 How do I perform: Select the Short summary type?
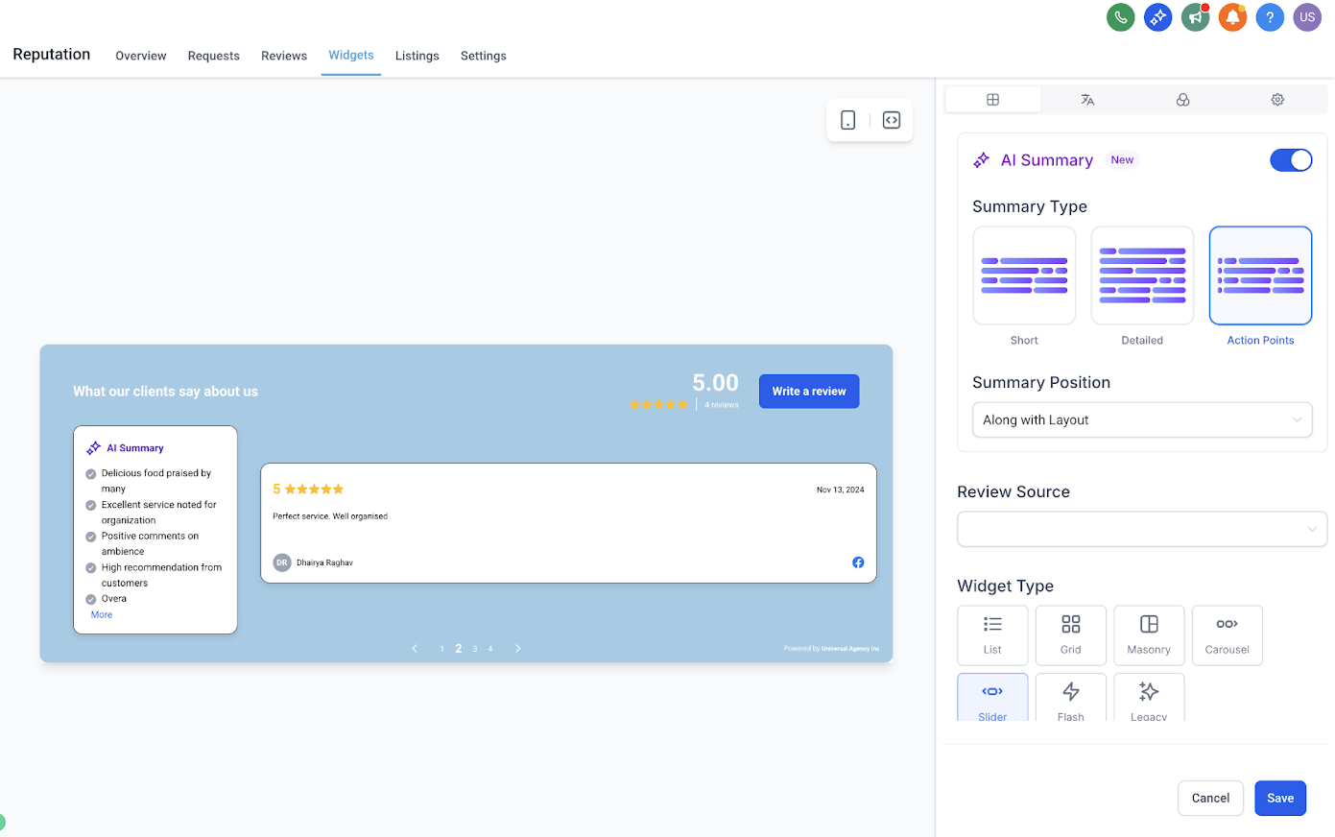tap(1024, 276)
